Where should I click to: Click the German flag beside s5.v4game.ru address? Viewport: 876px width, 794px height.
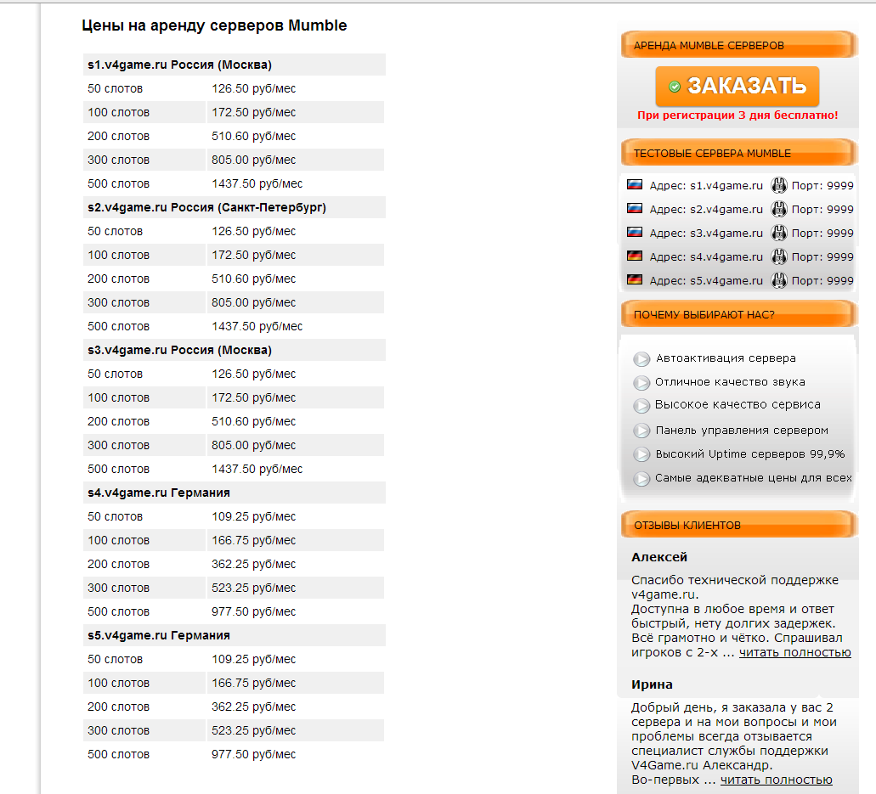634,279
